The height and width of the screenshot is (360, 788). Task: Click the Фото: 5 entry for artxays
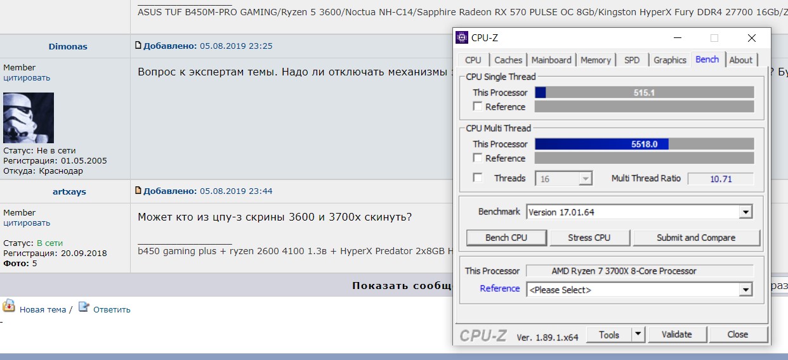[20, 263]
